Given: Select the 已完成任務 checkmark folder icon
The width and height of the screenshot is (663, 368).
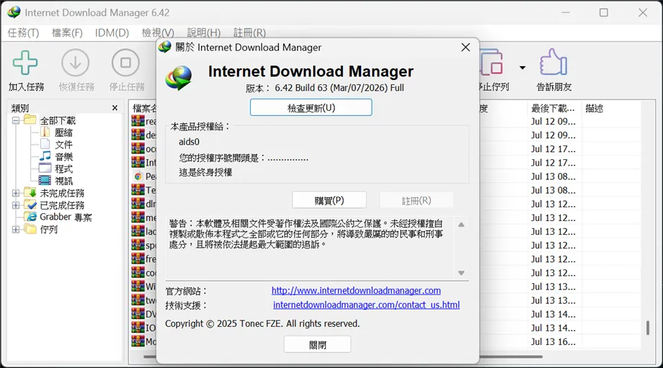Looking at the screenshot, I should point(30,205).
